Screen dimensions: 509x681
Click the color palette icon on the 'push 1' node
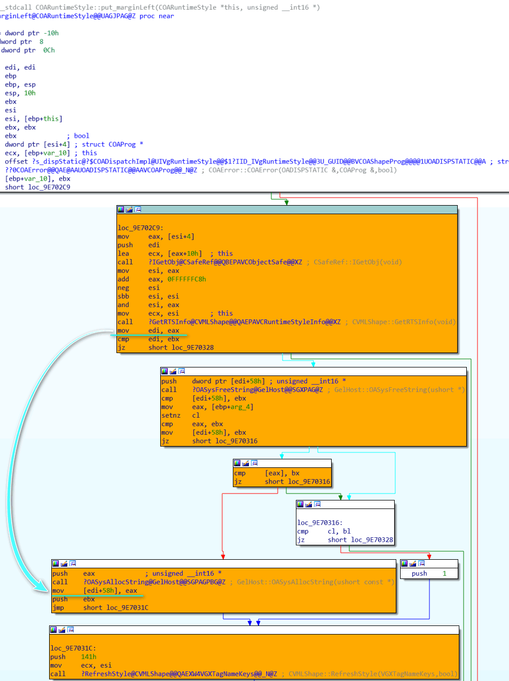404,563
